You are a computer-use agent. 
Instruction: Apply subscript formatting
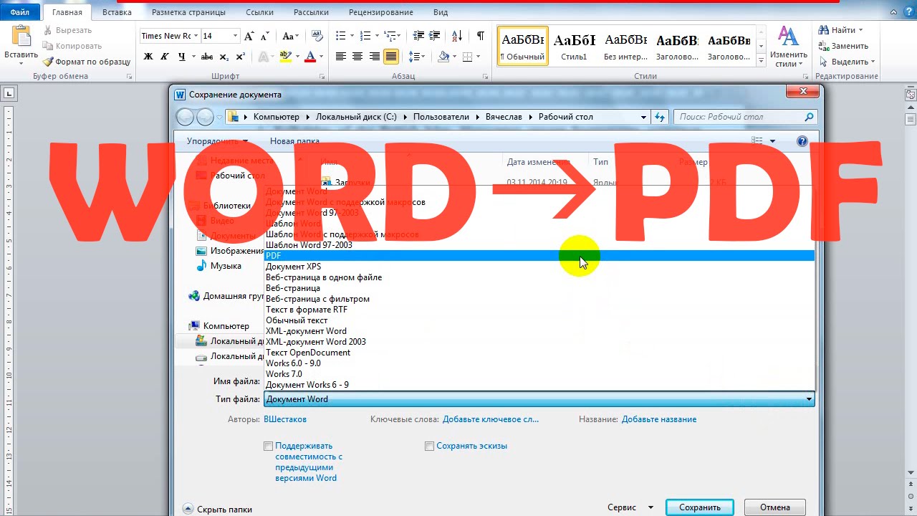224,57
